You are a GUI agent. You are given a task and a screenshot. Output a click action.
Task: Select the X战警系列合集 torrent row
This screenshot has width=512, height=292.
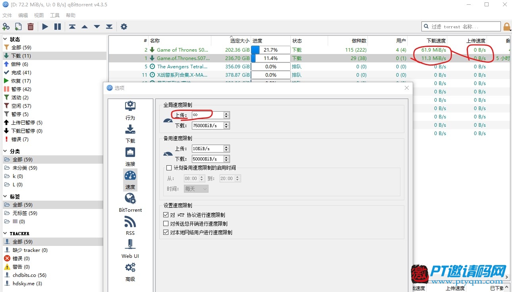pos(309,75)
